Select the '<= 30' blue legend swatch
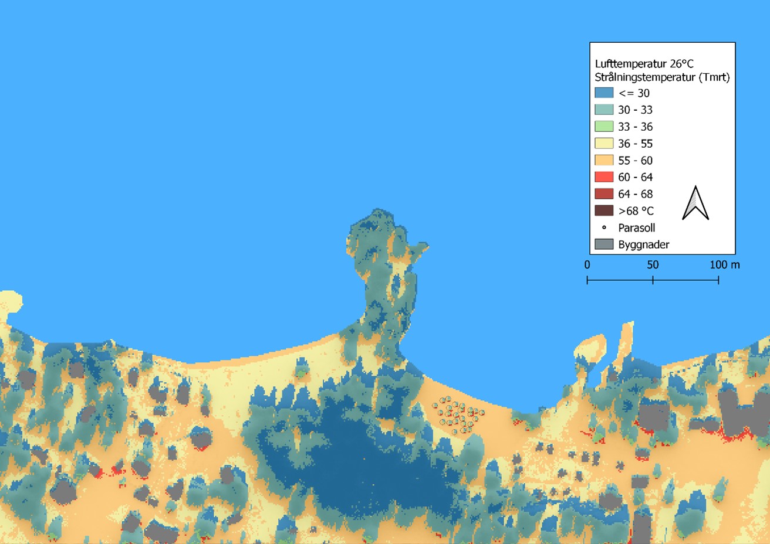The image size is (770, 544). click(604, 93)
